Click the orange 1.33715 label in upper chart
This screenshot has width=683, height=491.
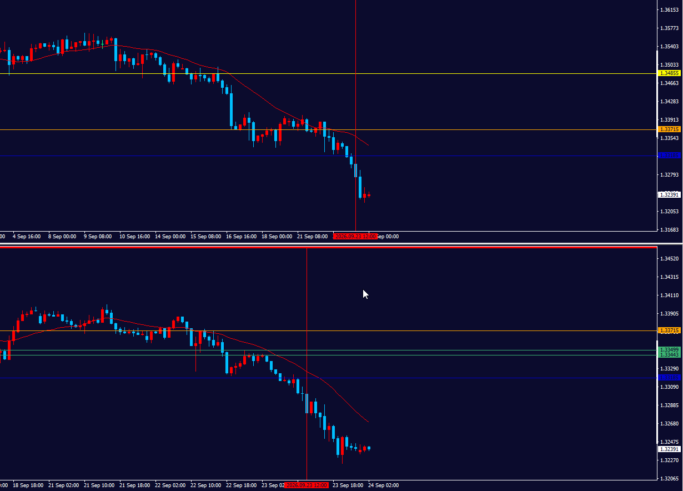click(669, 129)
